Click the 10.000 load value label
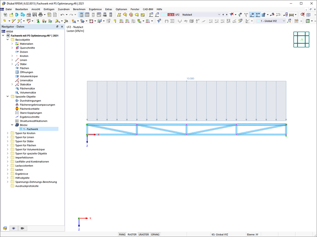317x237 pixels. click(190, 79)
